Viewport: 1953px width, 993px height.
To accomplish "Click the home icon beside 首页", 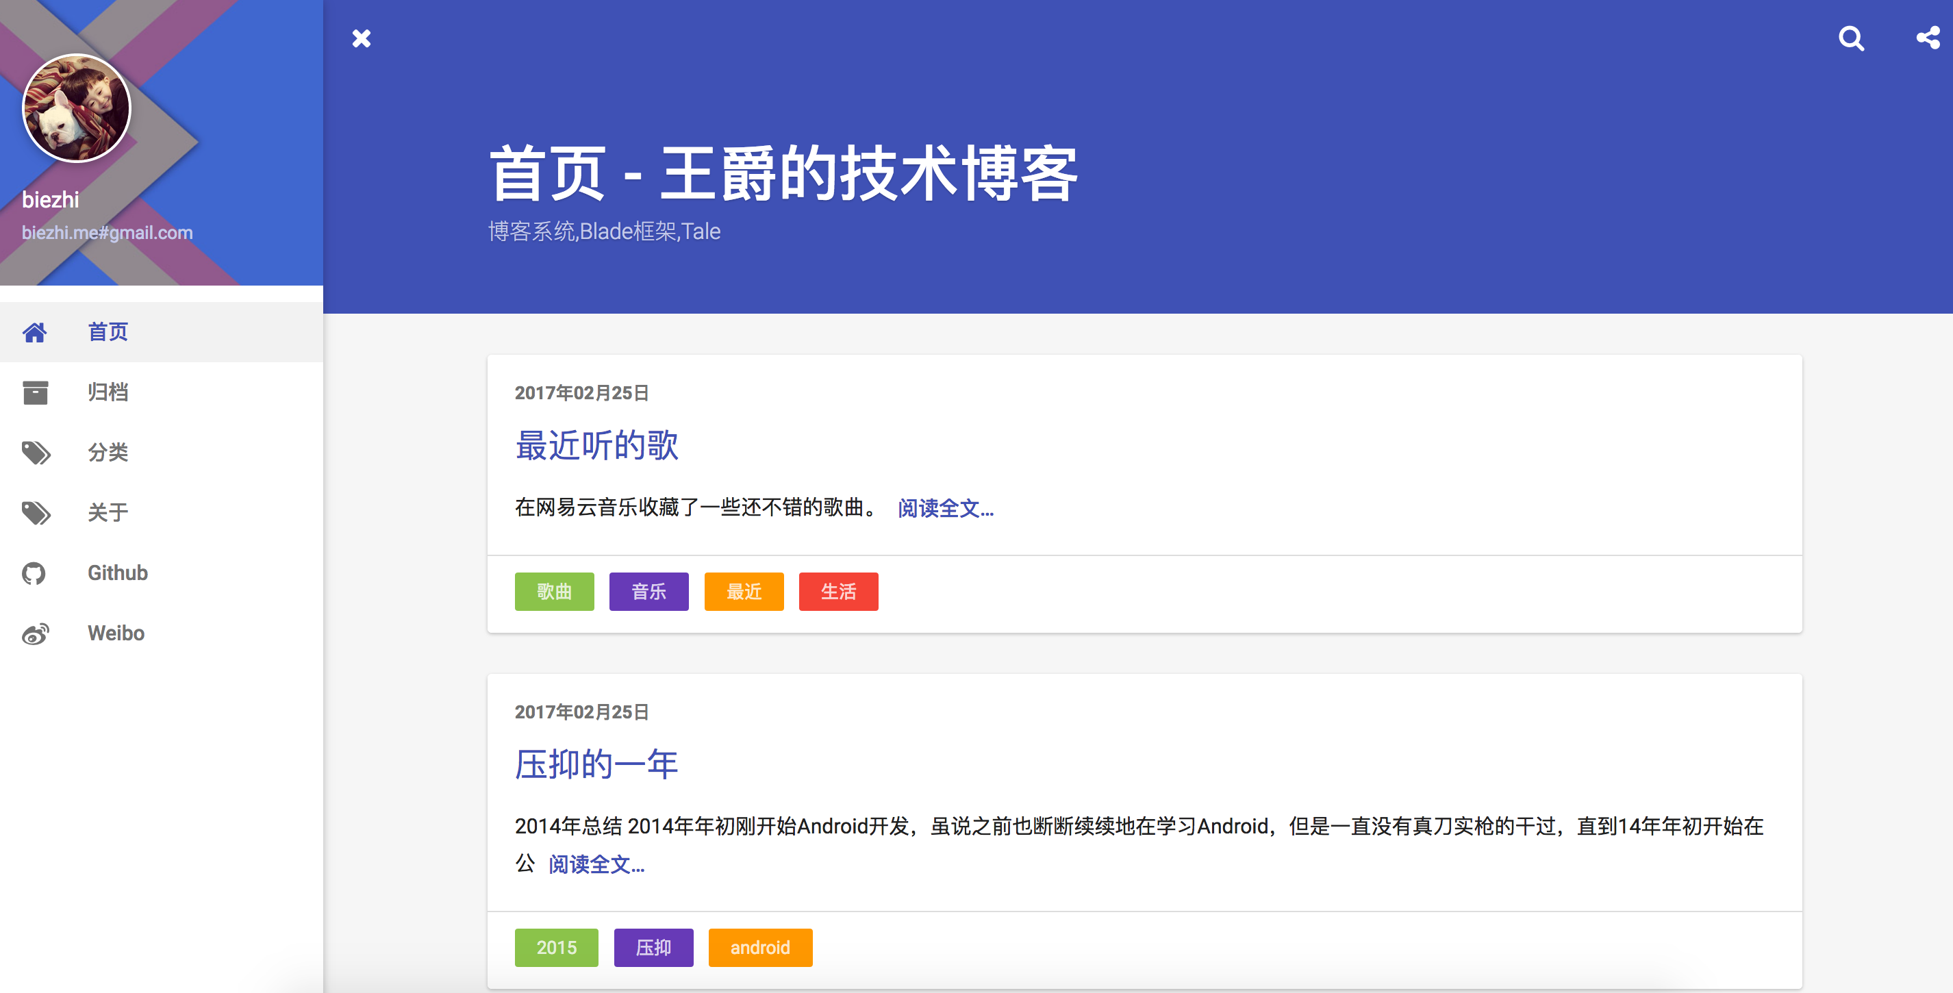I will coord(35,332).
